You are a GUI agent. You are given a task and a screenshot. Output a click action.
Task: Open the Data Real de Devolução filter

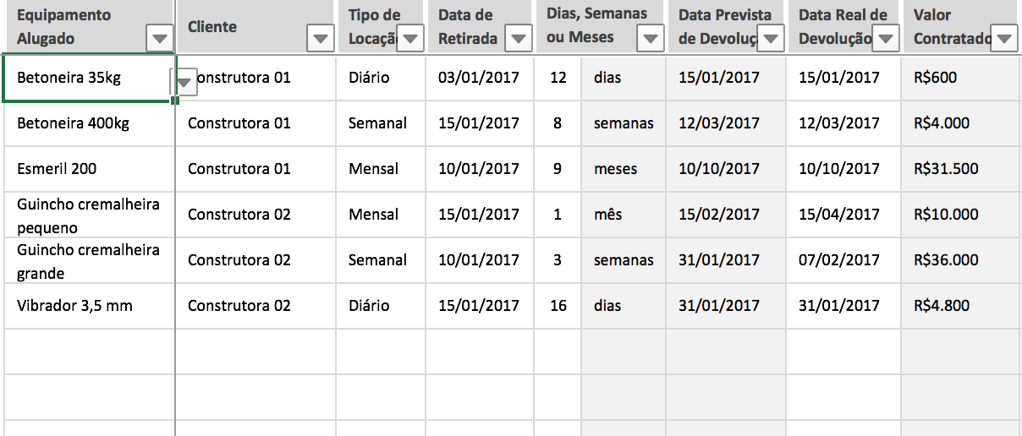[x=885, y=38]
